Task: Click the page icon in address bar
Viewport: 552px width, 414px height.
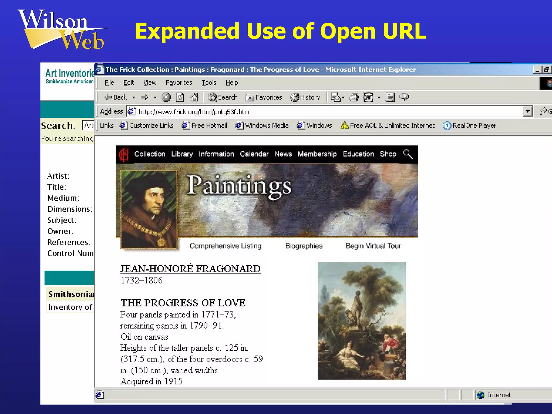Action: pos(132,111)
